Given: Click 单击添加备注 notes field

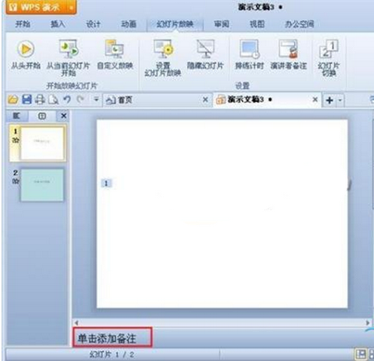Looking at the screenshot, I should [112, 338].
